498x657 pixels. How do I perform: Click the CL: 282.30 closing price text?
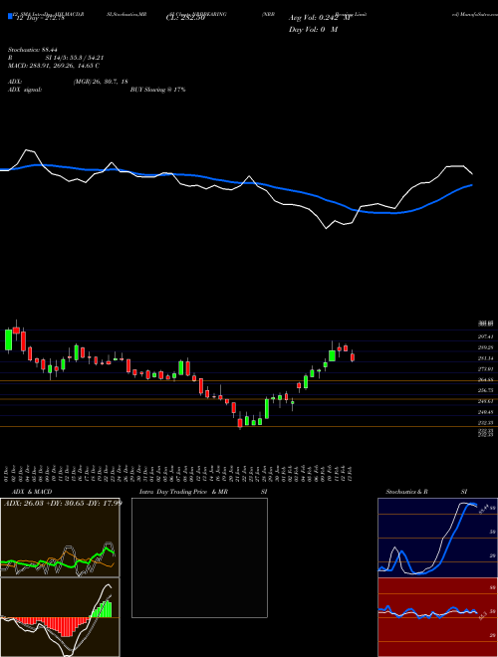(185, 18)
